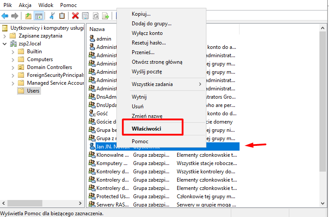Click the Export list toolbar icon
329x217 pixels.
coord(105,16)
